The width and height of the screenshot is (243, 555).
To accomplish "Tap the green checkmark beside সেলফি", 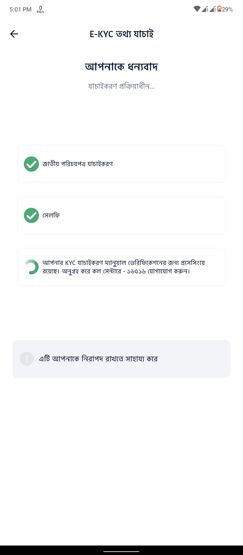I will coord(31,216).
